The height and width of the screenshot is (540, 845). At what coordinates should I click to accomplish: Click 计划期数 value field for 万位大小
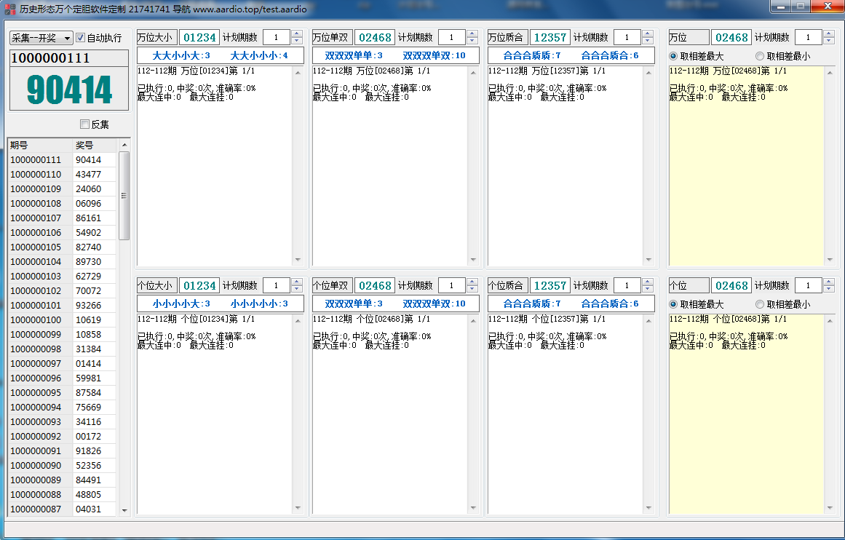tap(277, 37)
